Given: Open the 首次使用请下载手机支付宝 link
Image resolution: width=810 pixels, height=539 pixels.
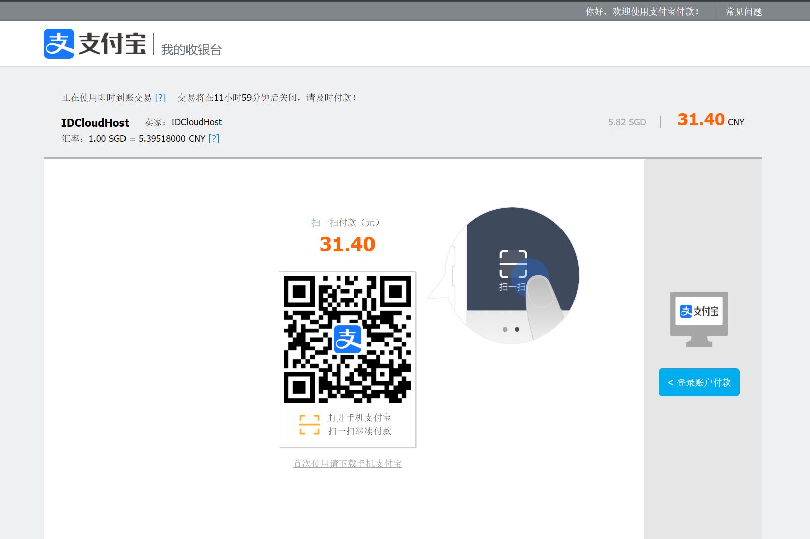Looking at the screenshot, I should pos(347,463).
